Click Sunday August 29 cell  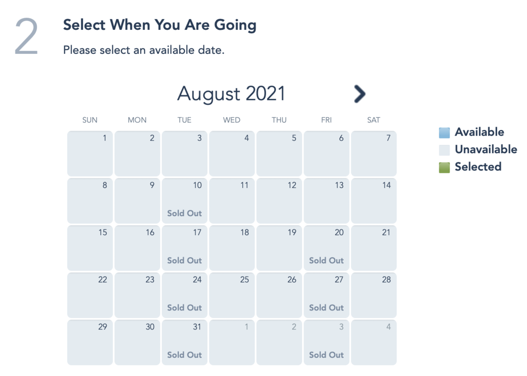coord(90,342)
